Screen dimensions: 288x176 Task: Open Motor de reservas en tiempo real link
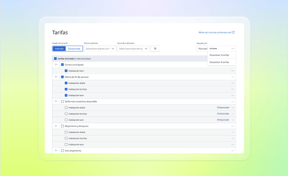(x=215, y=32)
